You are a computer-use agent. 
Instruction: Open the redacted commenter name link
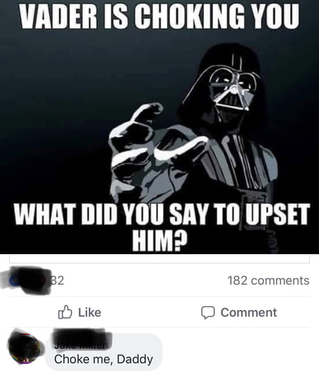pyautogui.click(x=82, y=339)
